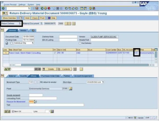Collapse header data using the General toggle icon
The height and width of the screenshot is (121, 159).
2,30
